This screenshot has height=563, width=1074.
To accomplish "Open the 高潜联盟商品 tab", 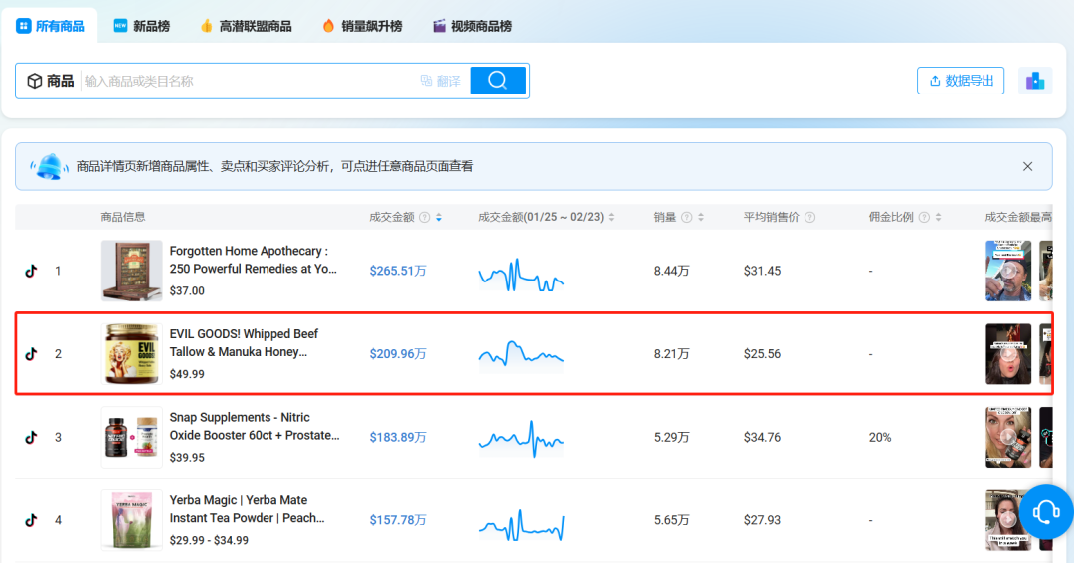I will [246, 26].
